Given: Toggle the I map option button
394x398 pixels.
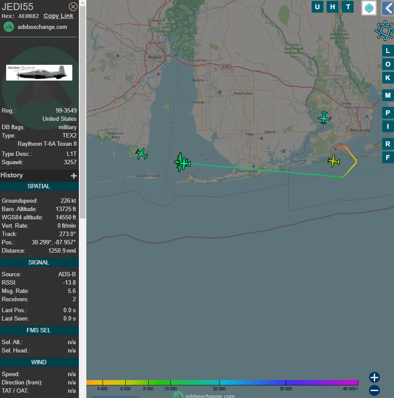Looking at the screenshot, I should pos(388,126).
